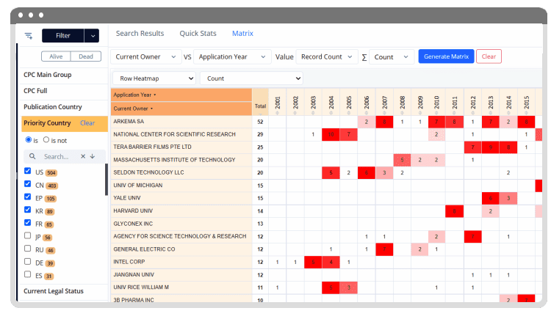The image size is (551, 330).
Task: Click the Generate Matrix button
Action: coord(446,56)
